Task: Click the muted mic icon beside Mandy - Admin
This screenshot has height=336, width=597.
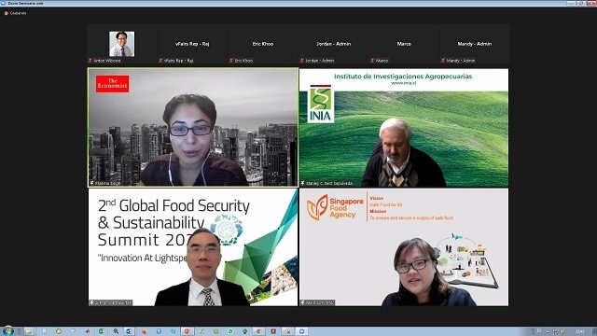Action: coord(443,61)
